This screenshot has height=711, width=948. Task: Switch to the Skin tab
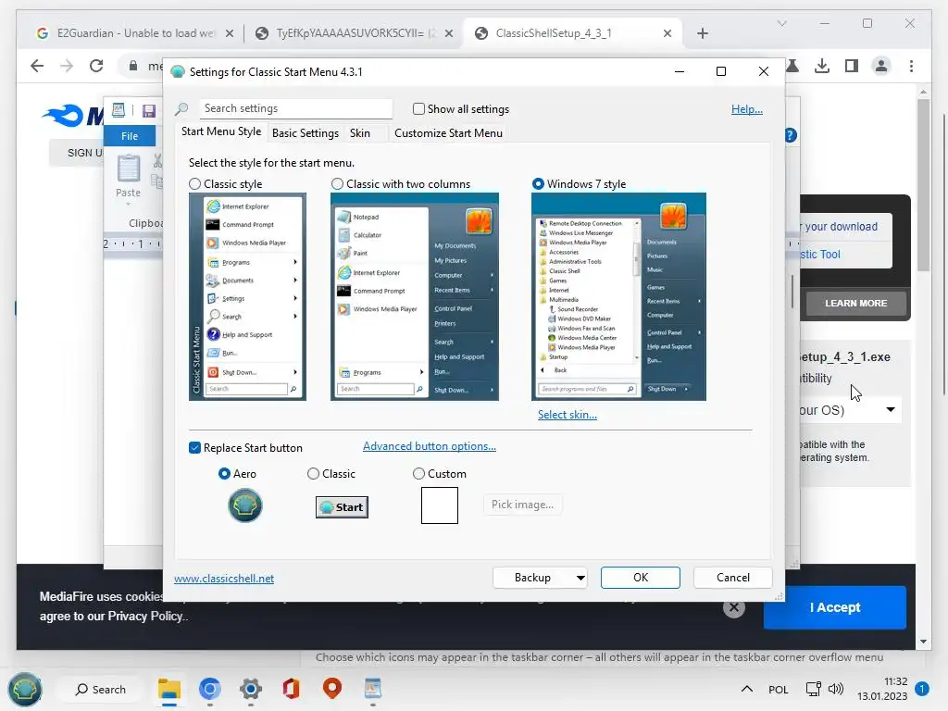click(360, 133)
